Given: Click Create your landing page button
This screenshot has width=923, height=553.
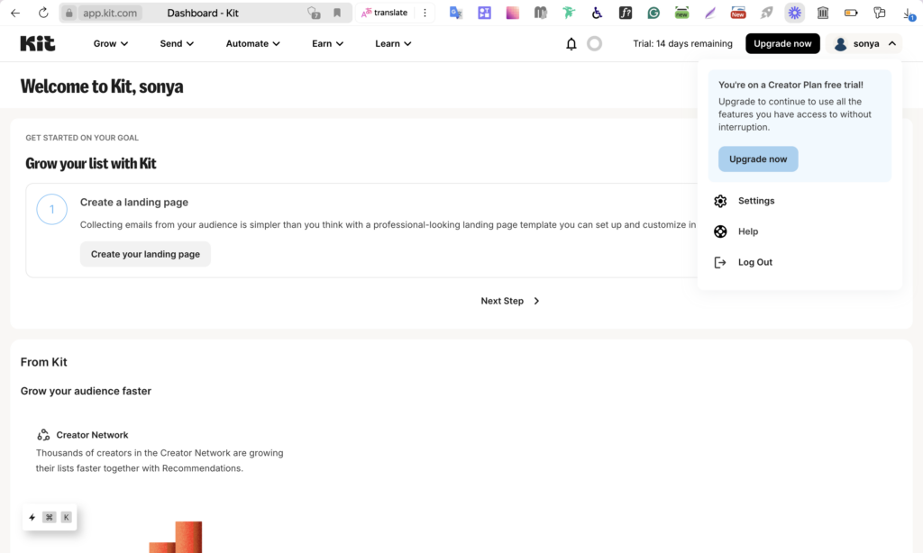Looking at the screenshot, I should [x=145, y=254].
